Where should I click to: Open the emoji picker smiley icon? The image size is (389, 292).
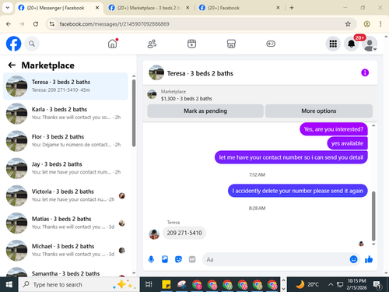(x=353, y=259)
